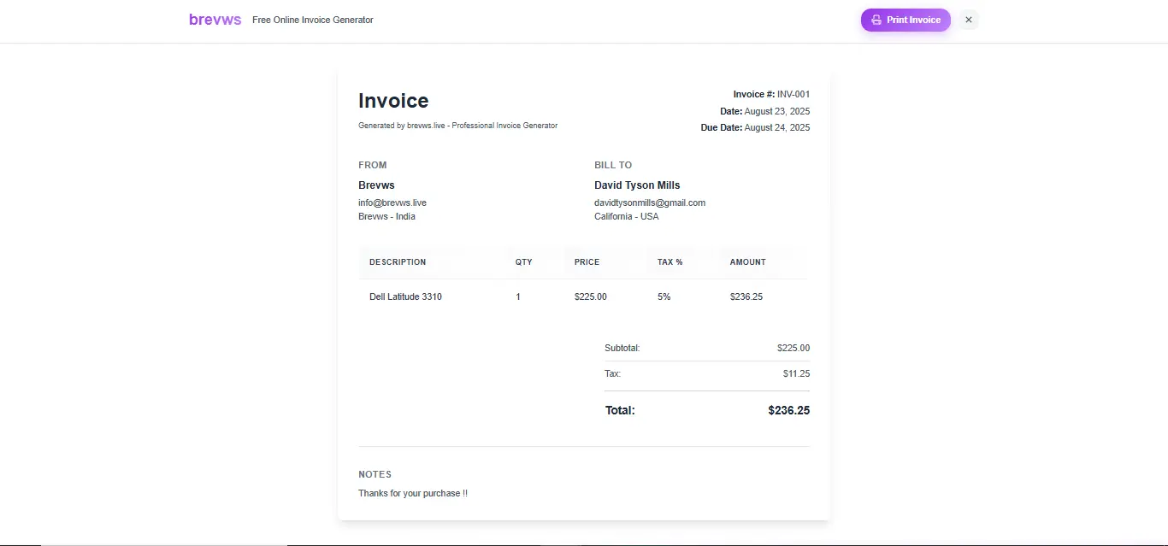Click the 5% tax cell

(x=664, y=296)
